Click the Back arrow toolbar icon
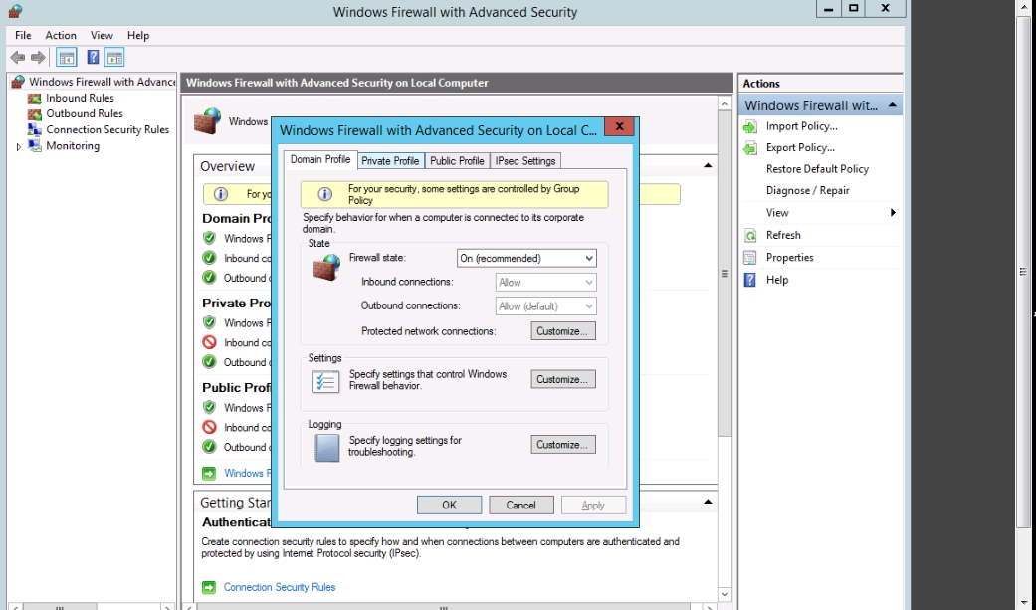 (x=17, y=58)
